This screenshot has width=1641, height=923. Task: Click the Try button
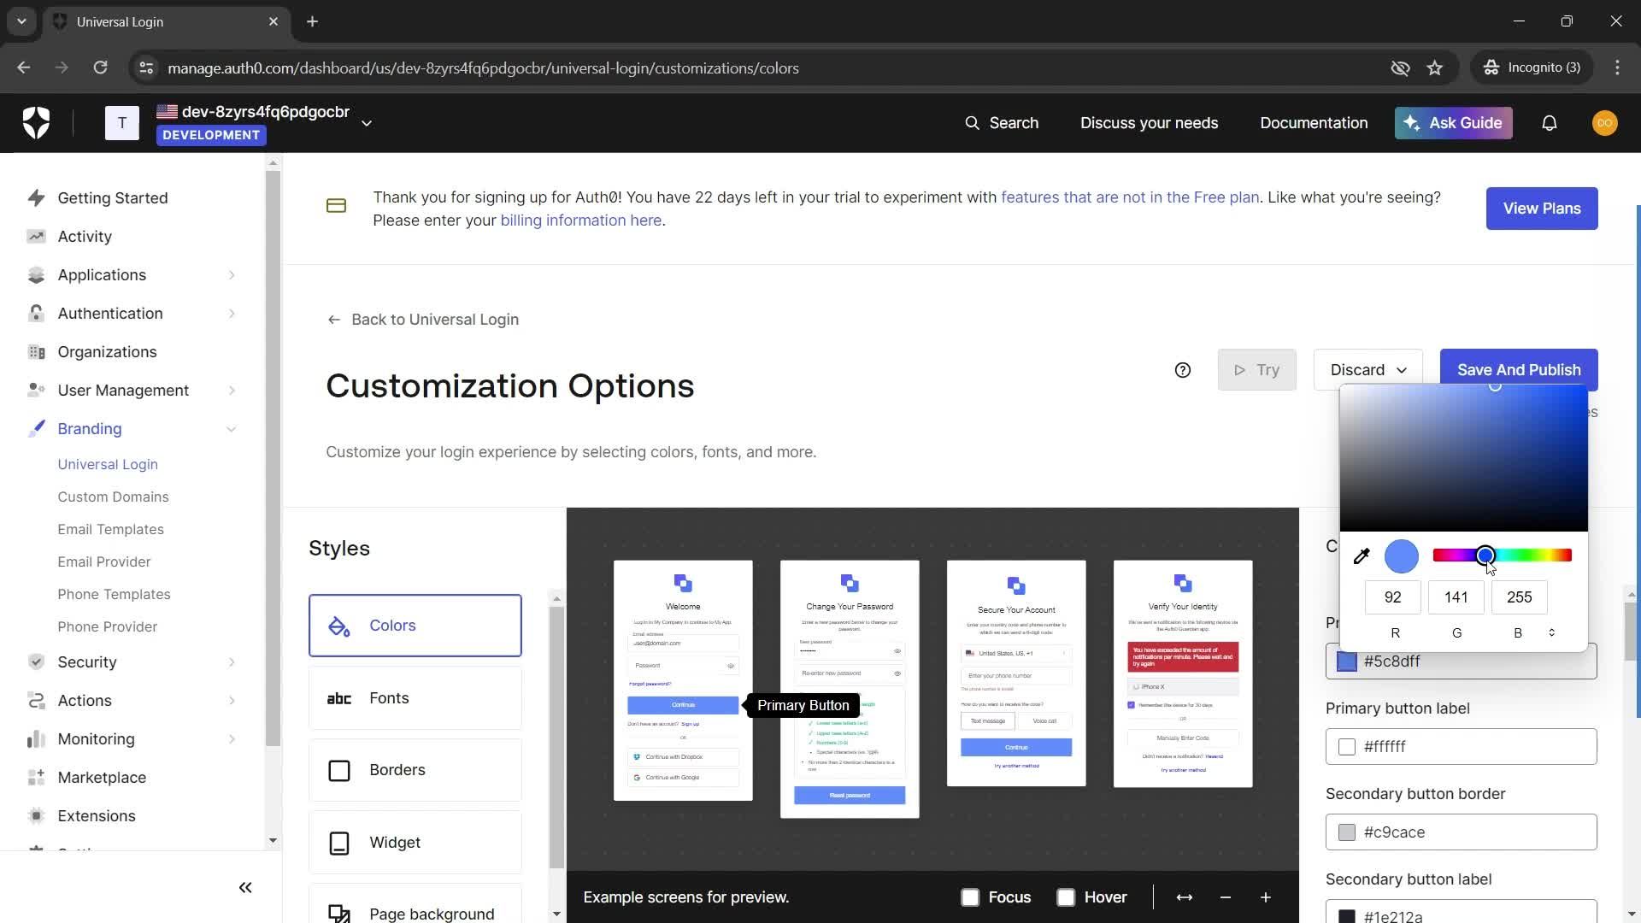point(1256,370)
